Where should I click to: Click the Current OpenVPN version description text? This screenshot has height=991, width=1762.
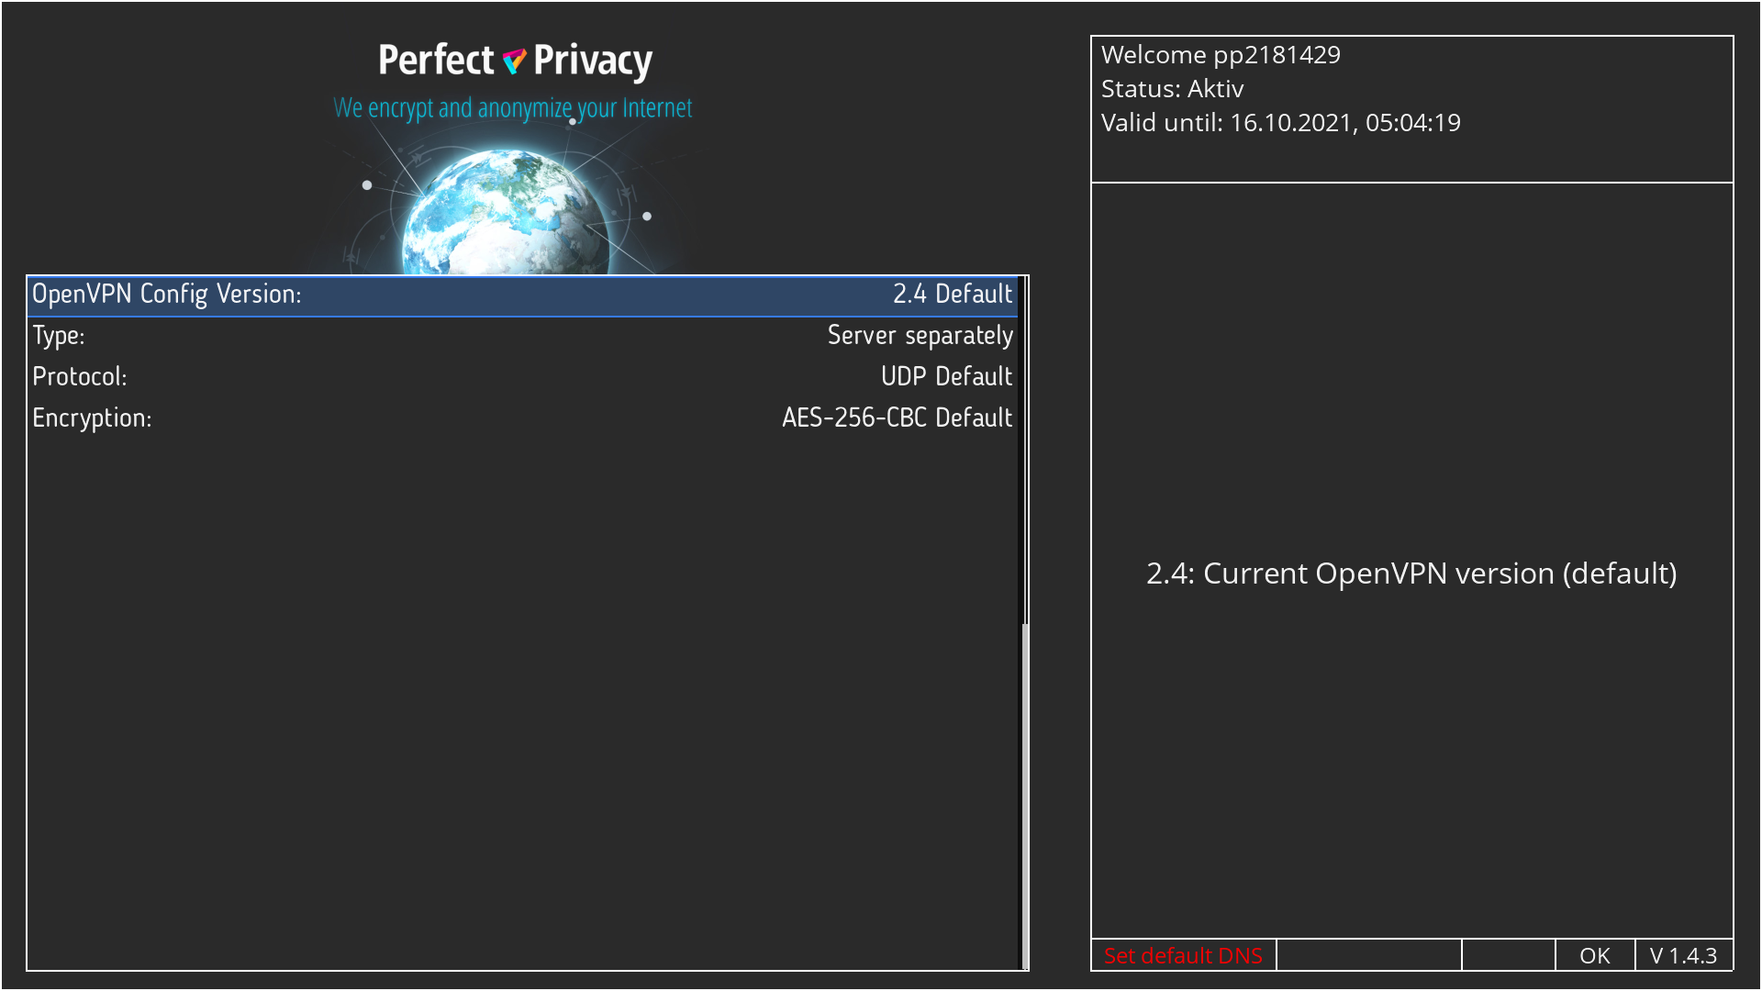point(1411,573)
